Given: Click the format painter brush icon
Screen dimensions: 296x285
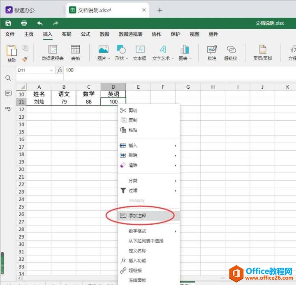Looking at the screenshot, I should point(25,59).
